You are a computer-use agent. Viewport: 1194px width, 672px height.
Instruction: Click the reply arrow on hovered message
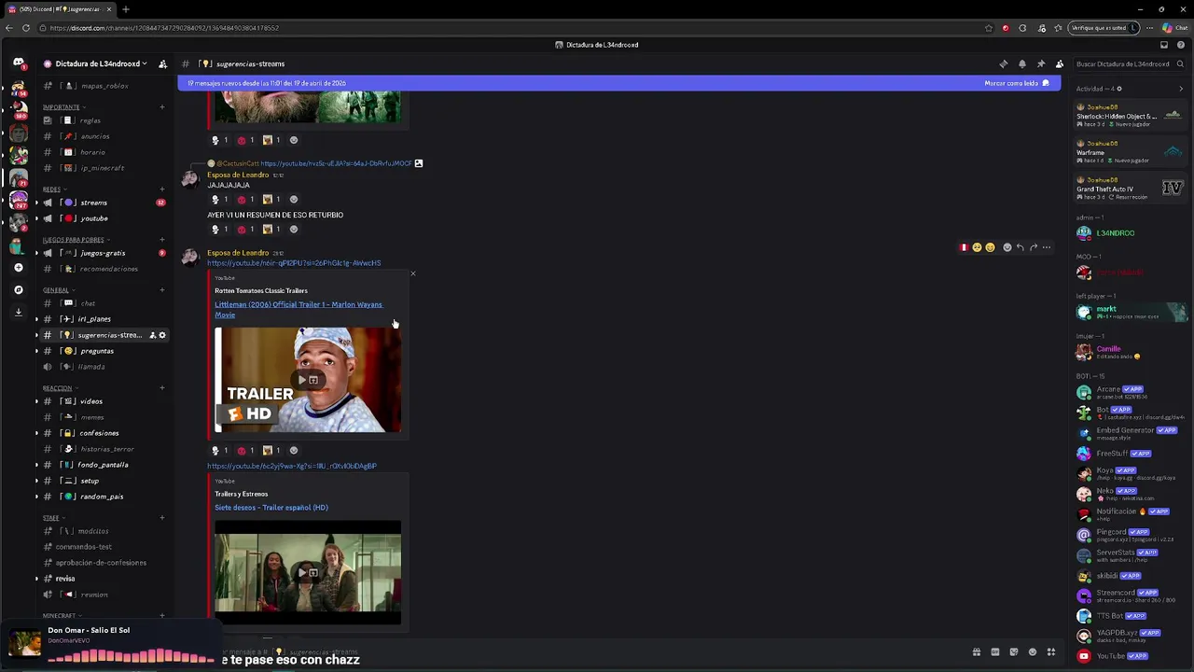[x=1020, y=247]
